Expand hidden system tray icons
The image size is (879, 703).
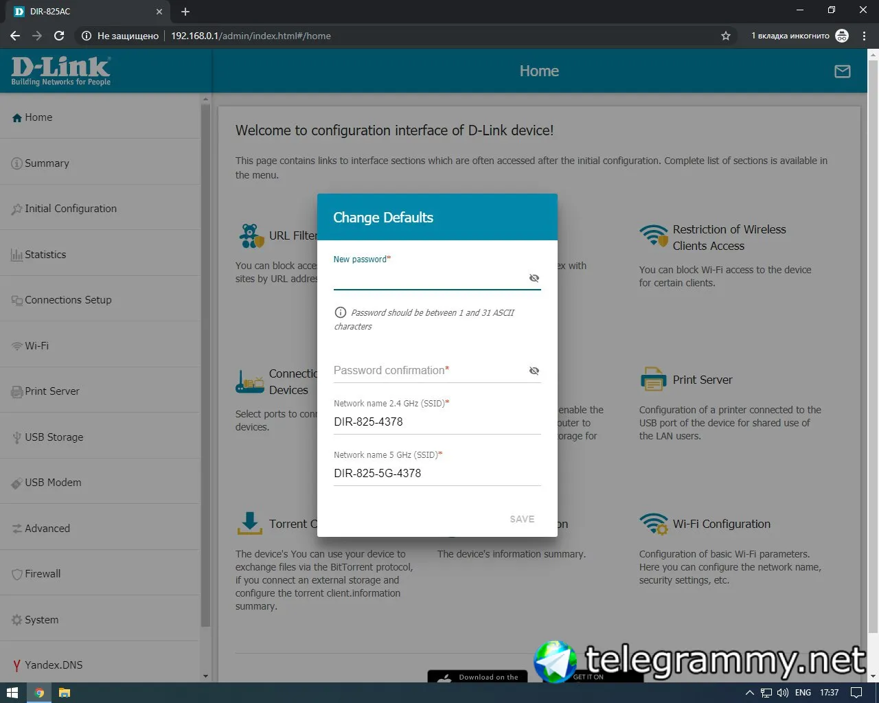[749, 693]
